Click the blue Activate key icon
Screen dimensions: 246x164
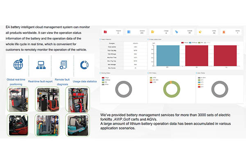tap(176, 32)
